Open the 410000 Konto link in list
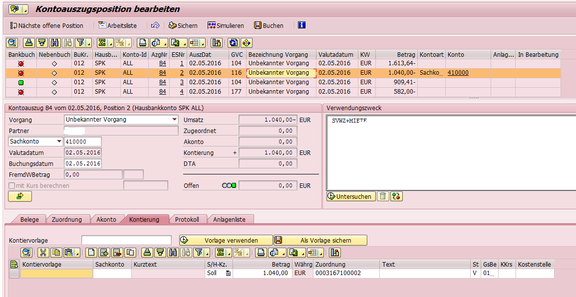576x297 pixels. click(x=458, y=73)
